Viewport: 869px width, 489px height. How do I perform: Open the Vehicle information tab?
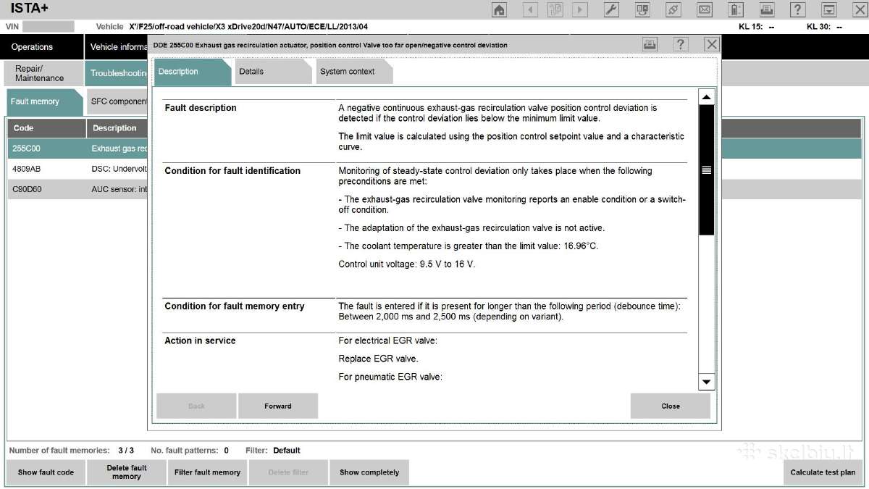(116, 47)
